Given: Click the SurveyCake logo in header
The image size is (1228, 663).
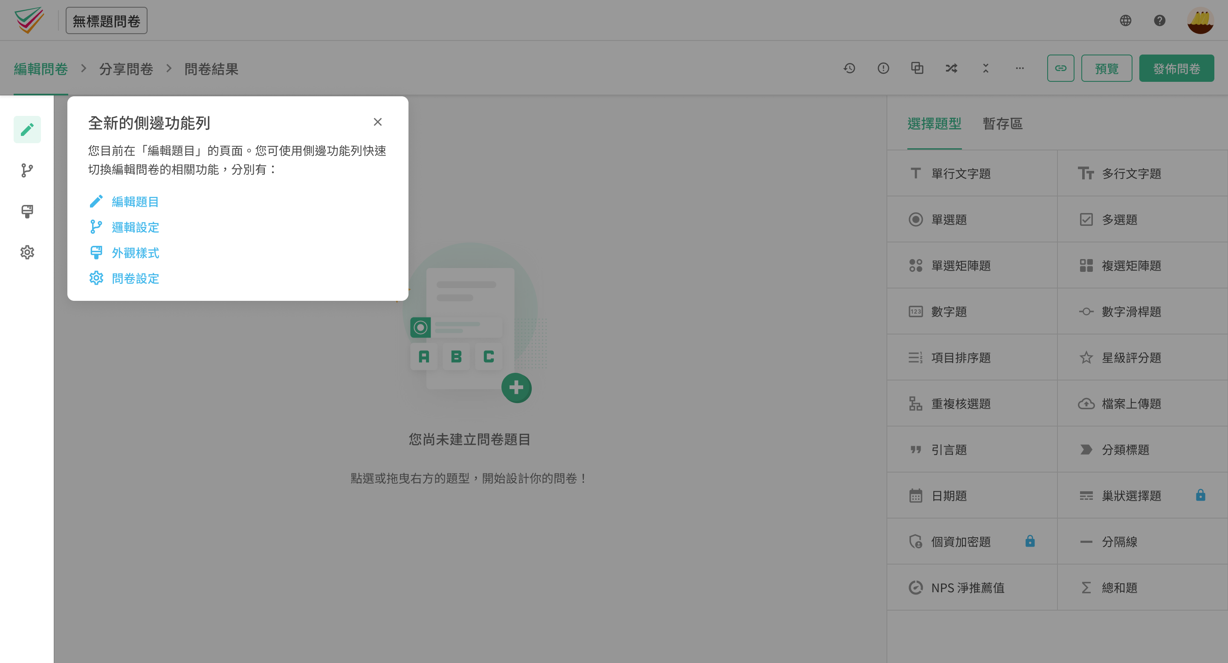Looking at the screenshot, I should (x=29, y=20).
